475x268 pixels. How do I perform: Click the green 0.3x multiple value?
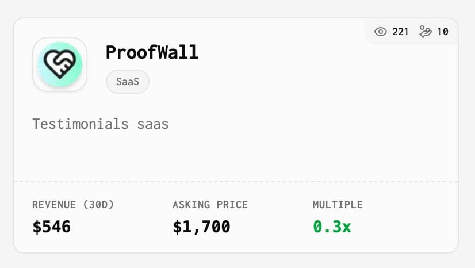[x=332, y=227]
